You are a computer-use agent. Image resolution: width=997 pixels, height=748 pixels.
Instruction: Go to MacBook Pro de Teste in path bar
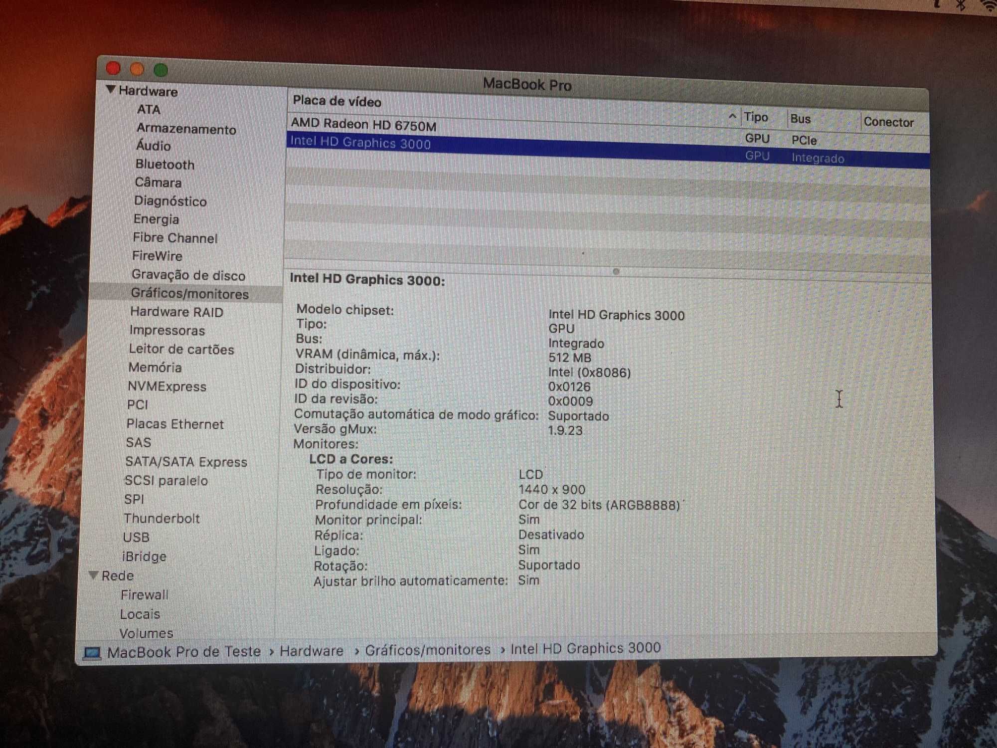(x=184, y=651)
